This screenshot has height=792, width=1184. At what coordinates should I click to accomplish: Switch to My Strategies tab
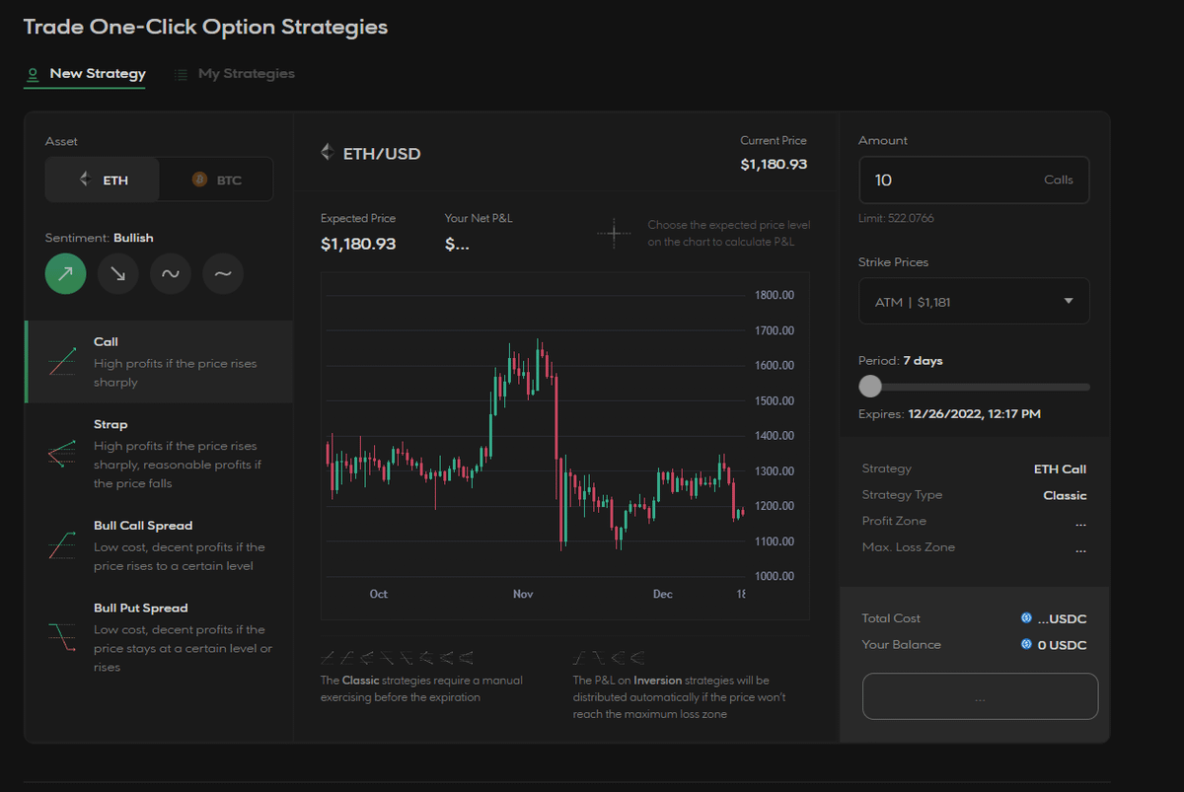235,74
